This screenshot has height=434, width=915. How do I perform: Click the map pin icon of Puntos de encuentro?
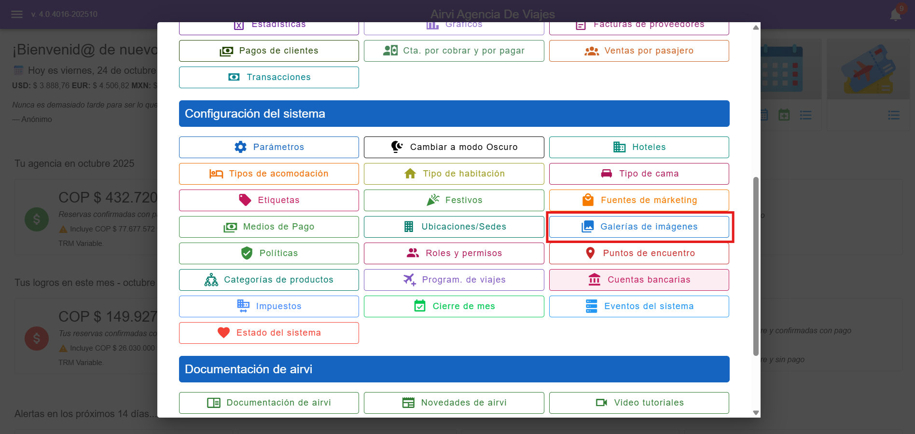(590, 253)
